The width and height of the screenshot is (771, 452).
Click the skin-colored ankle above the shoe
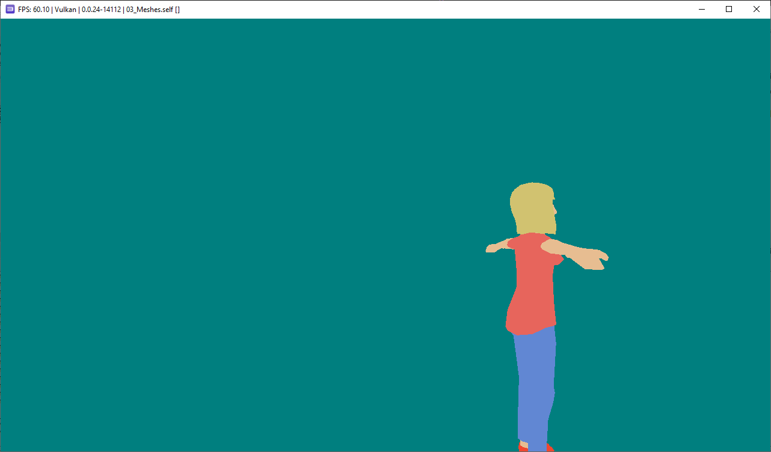point(523,444)
